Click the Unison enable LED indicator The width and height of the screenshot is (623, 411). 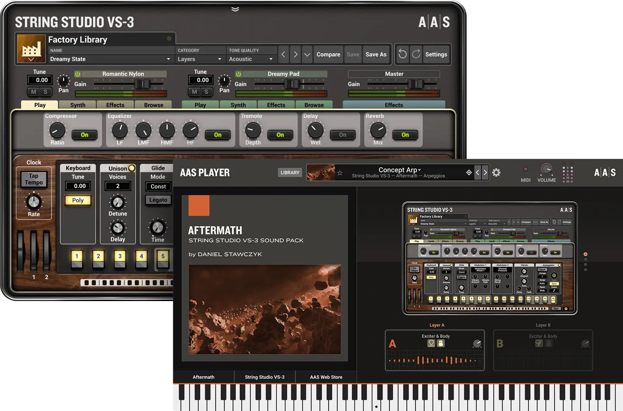132,168
